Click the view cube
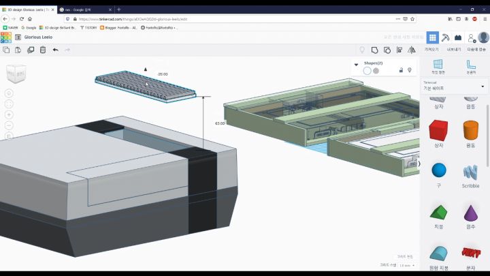490x276 pixels. tap(16, 74)
